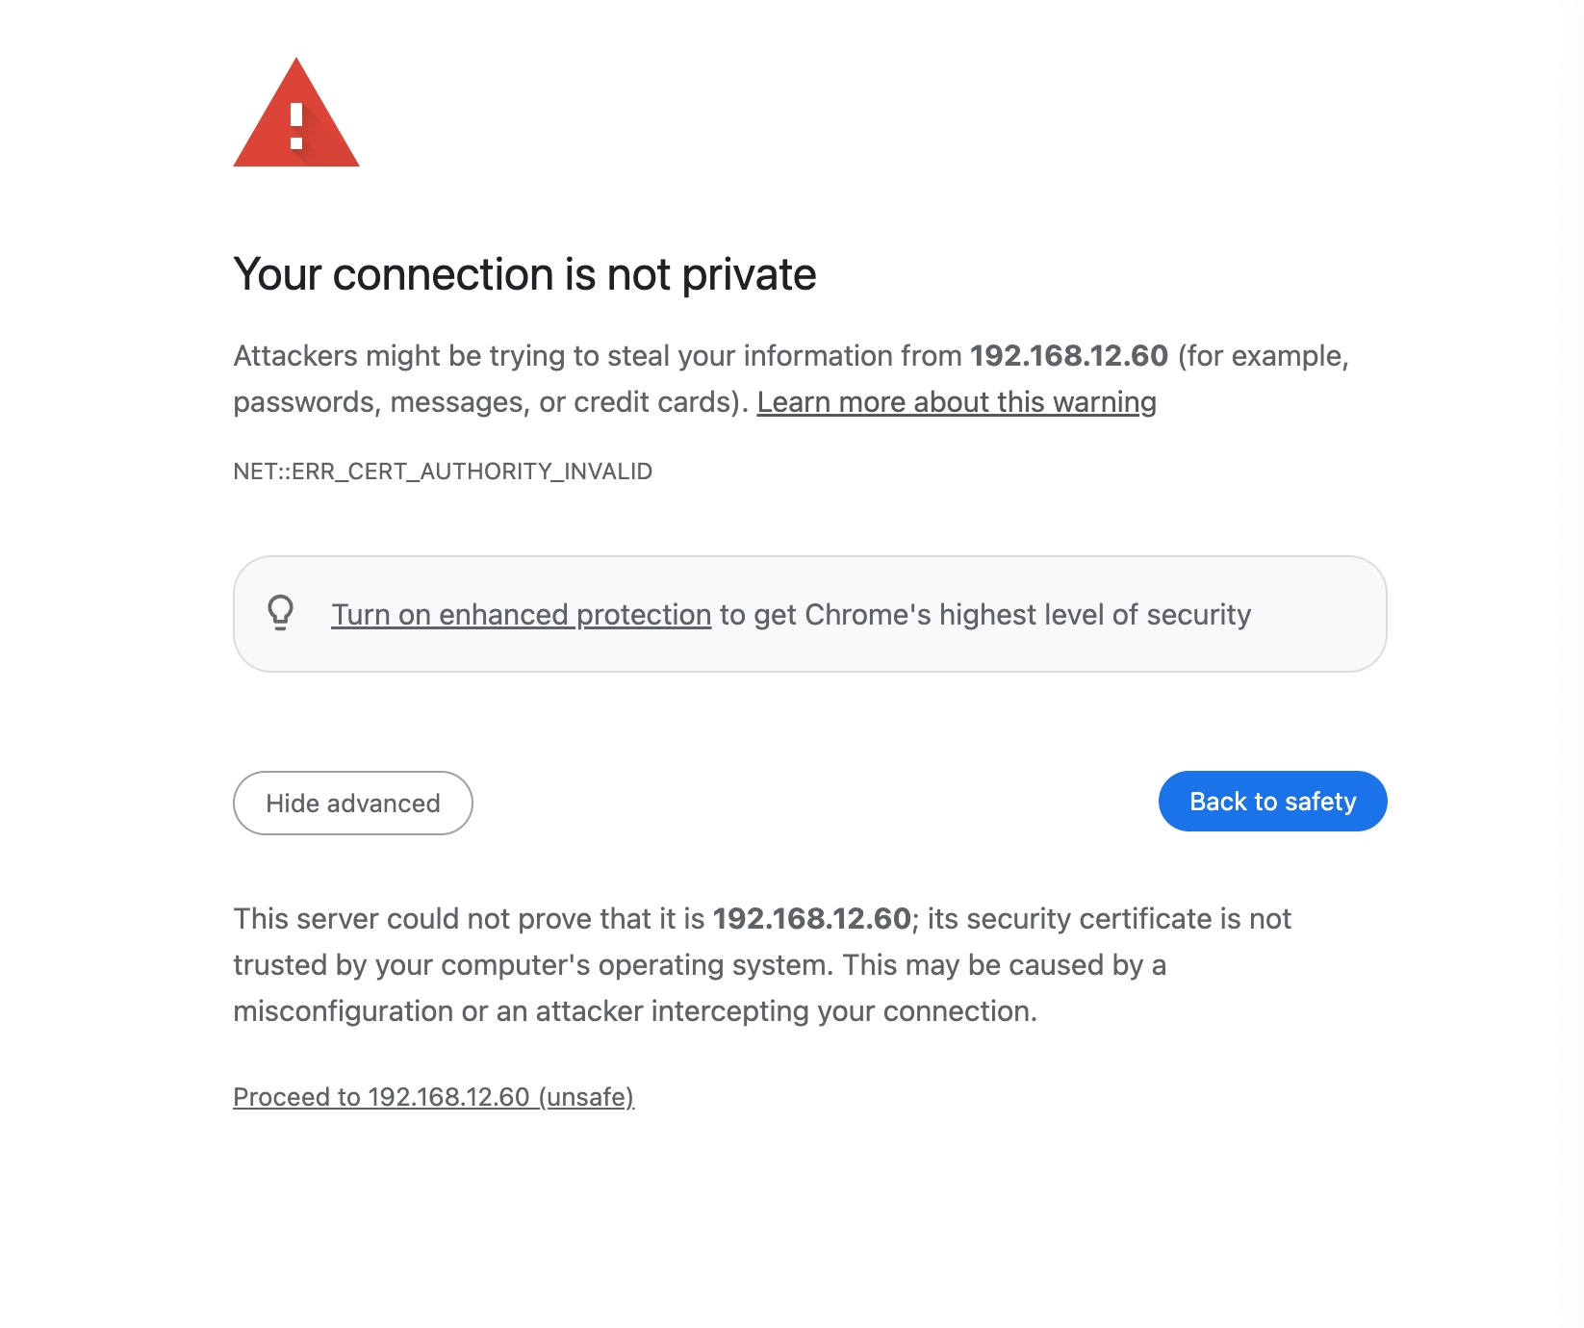The image size is (1584, 1328).
Task: Click the bold 192.168.12.60 in the Attackers sentence
Action: 1069,356
